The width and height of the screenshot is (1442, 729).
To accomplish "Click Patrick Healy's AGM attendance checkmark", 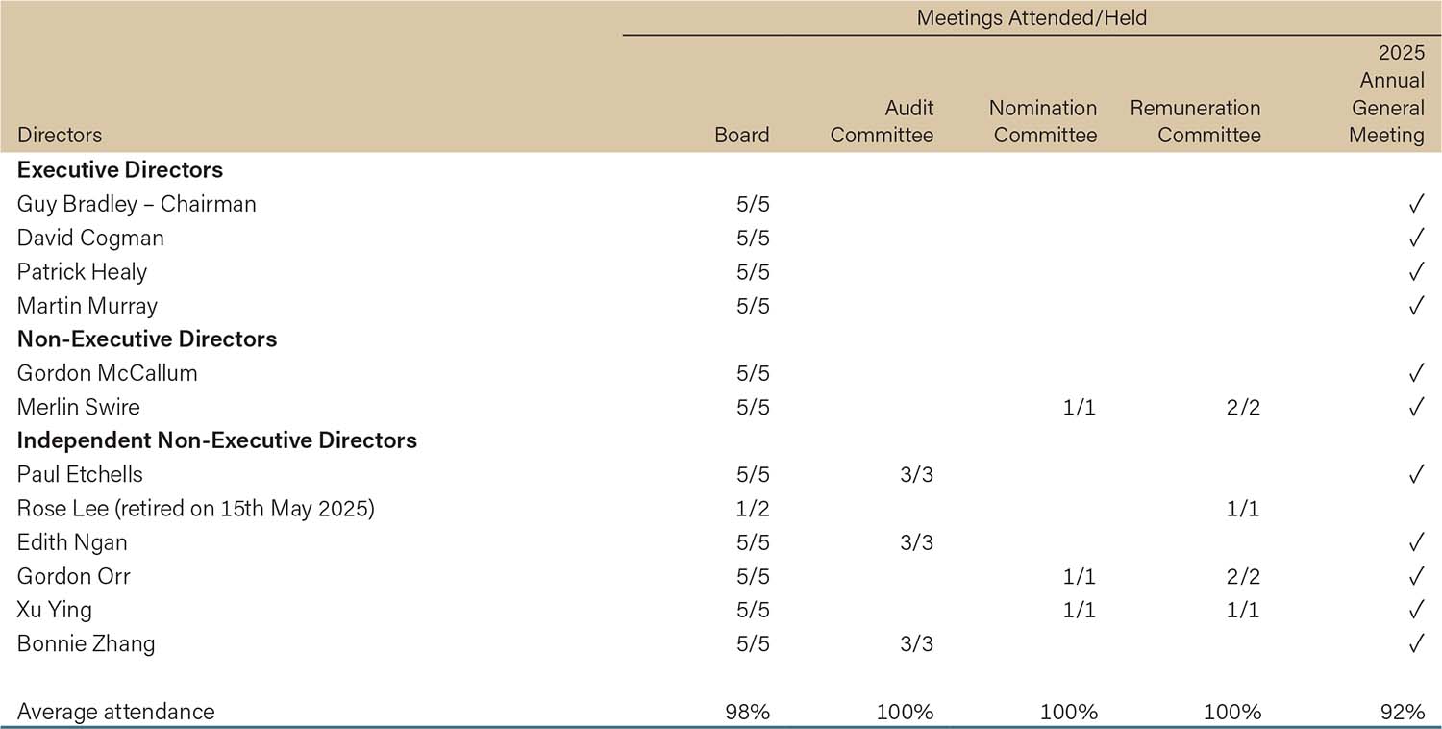I will (1415, 272).
